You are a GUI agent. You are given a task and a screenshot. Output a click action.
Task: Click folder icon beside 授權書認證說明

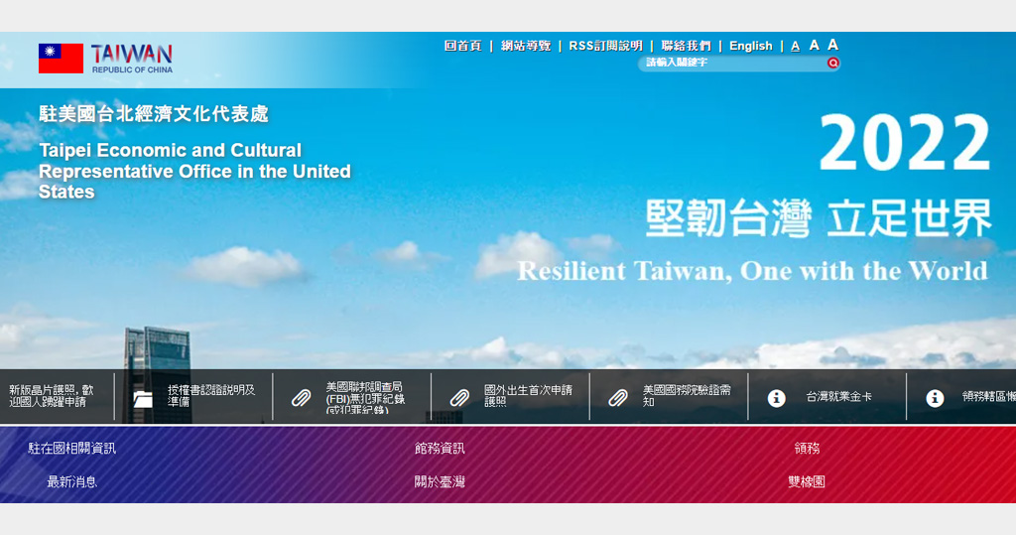(x=143, y=398)
